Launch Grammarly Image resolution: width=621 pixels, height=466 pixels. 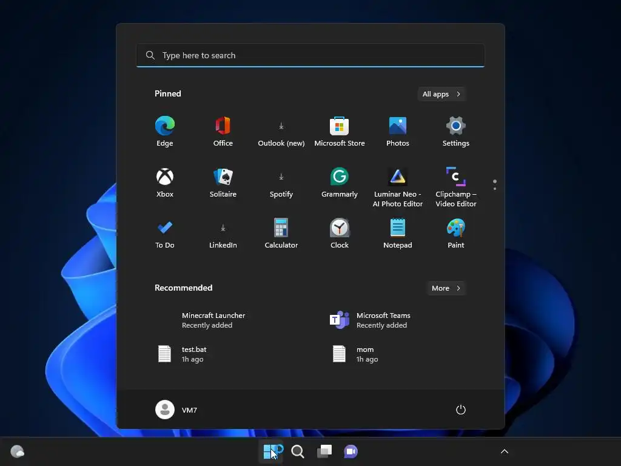(x=340, y=183)
